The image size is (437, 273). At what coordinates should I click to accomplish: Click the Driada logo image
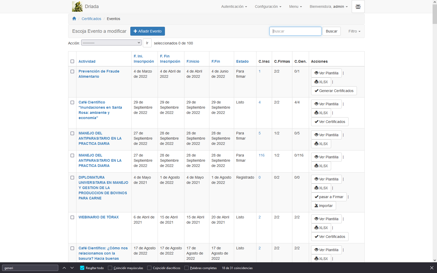[77, 6]
